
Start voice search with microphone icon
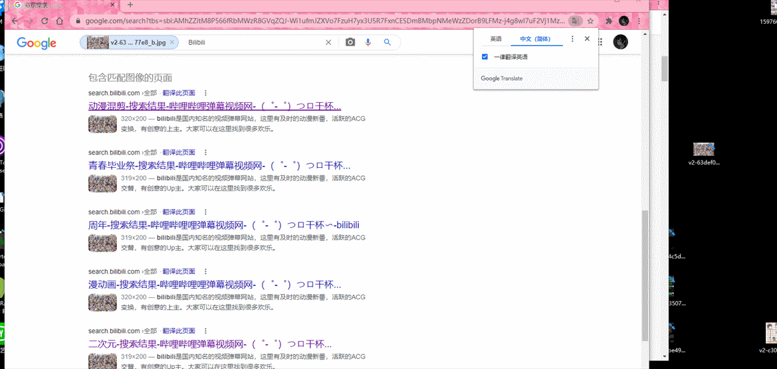click(x=368, y=42)
